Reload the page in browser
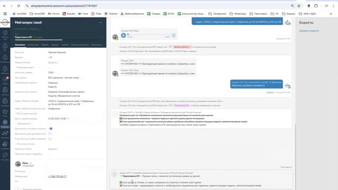338x190 pixels. point(18,6)
